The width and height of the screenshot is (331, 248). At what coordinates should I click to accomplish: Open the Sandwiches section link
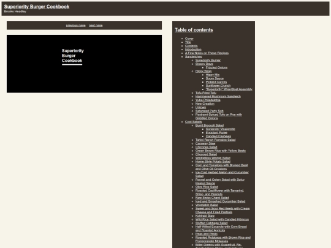click(x=193, y=56)
